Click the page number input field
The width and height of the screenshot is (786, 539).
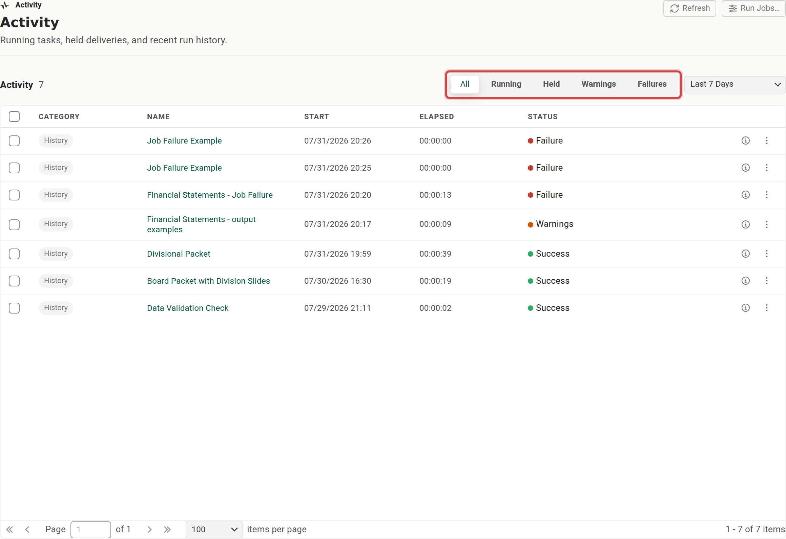point(90,530)
